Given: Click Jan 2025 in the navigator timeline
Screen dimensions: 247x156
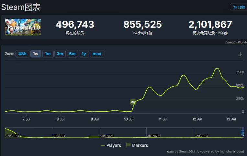Looking at the screenshot, I should 107,136.
